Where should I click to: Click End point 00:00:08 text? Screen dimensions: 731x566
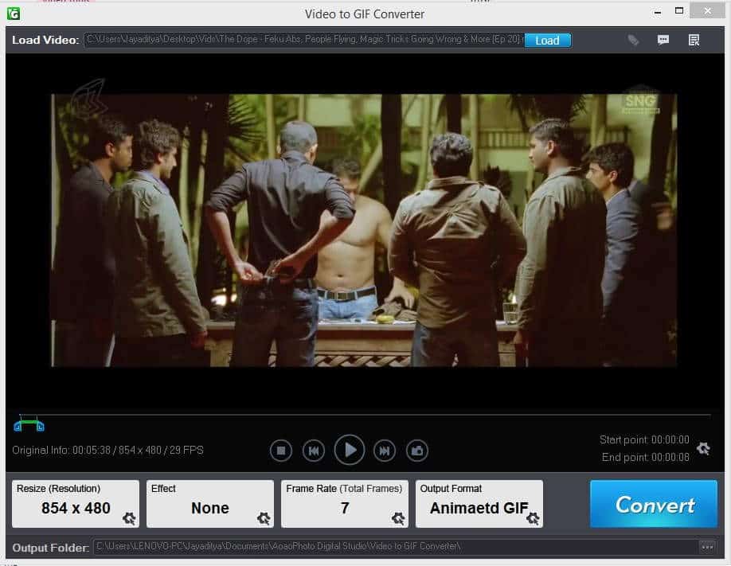pyautogui.click(x=645, y=457)
